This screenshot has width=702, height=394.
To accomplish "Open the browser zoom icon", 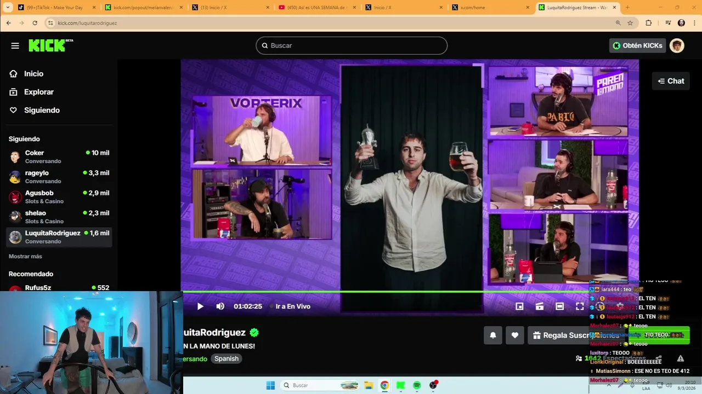I will point(618,23).
